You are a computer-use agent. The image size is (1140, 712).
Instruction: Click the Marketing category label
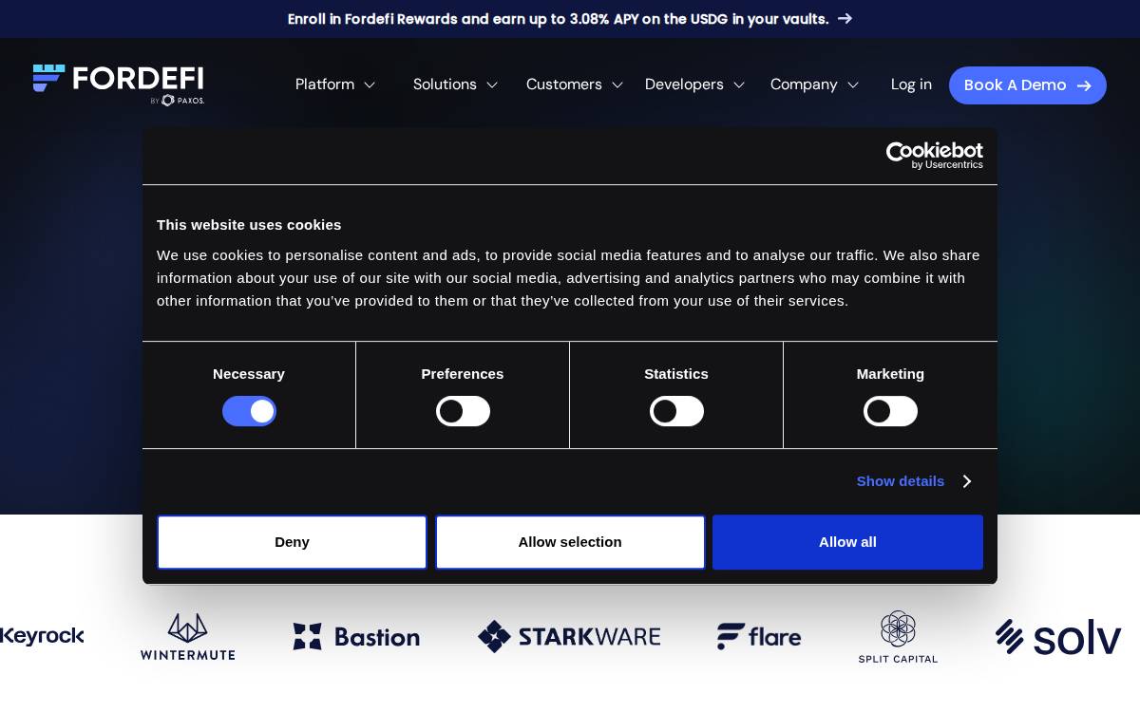[890, 374]
